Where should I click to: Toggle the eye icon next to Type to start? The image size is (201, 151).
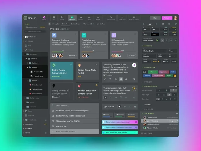coord(125,107)
